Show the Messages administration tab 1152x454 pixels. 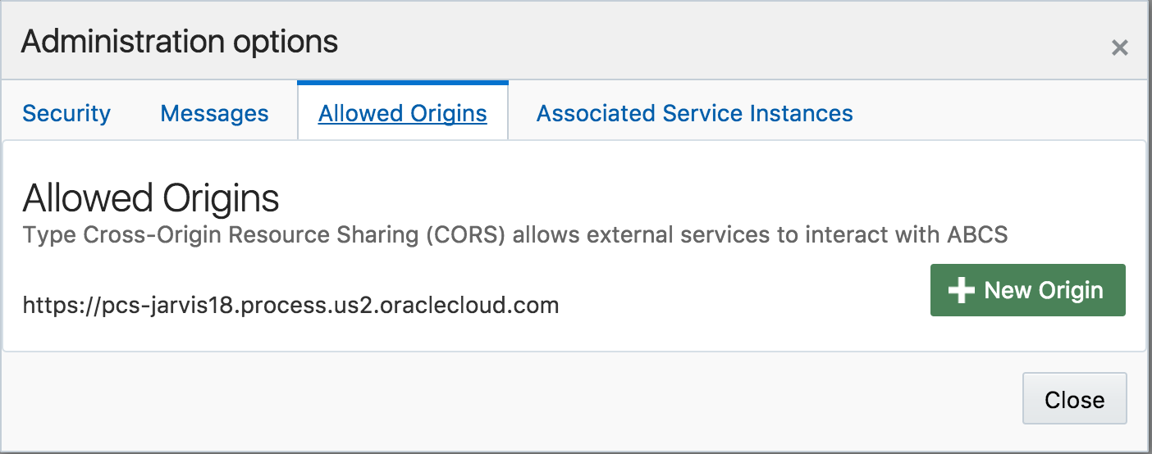pyautogui.click(x=214, y=113)
